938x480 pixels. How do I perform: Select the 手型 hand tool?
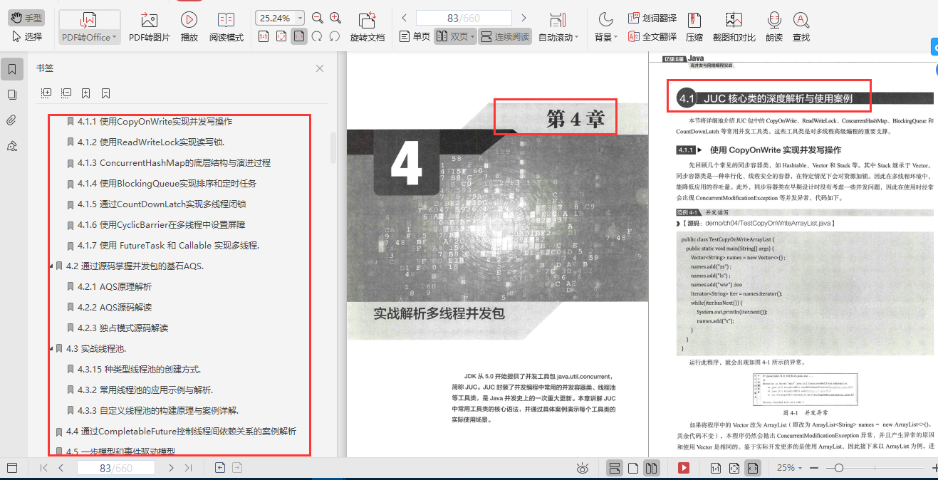click(26, 18)
